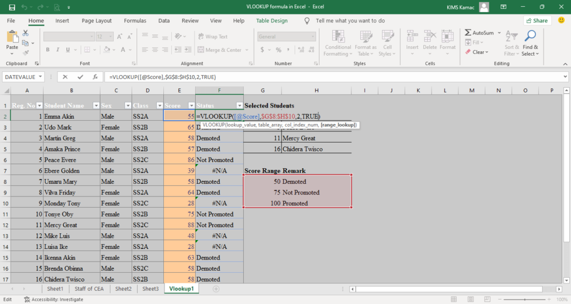Click the Clear button in Editing group

(477, 52)
